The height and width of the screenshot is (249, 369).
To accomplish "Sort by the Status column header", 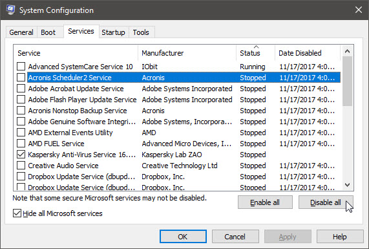I will pyautogui.click(x=255, y=53).
